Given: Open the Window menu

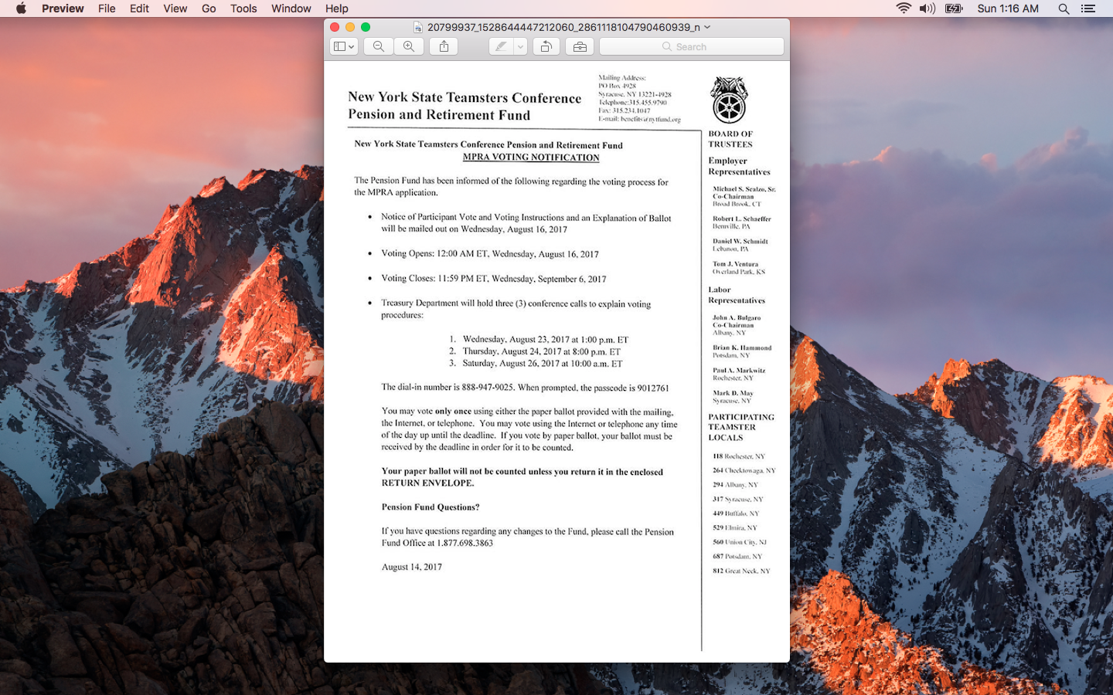Looking at the screenshot, I should (291, 8).
